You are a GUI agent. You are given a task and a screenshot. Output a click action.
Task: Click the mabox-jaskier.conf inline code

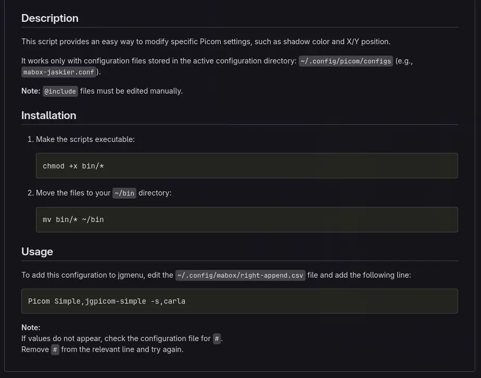59,72
